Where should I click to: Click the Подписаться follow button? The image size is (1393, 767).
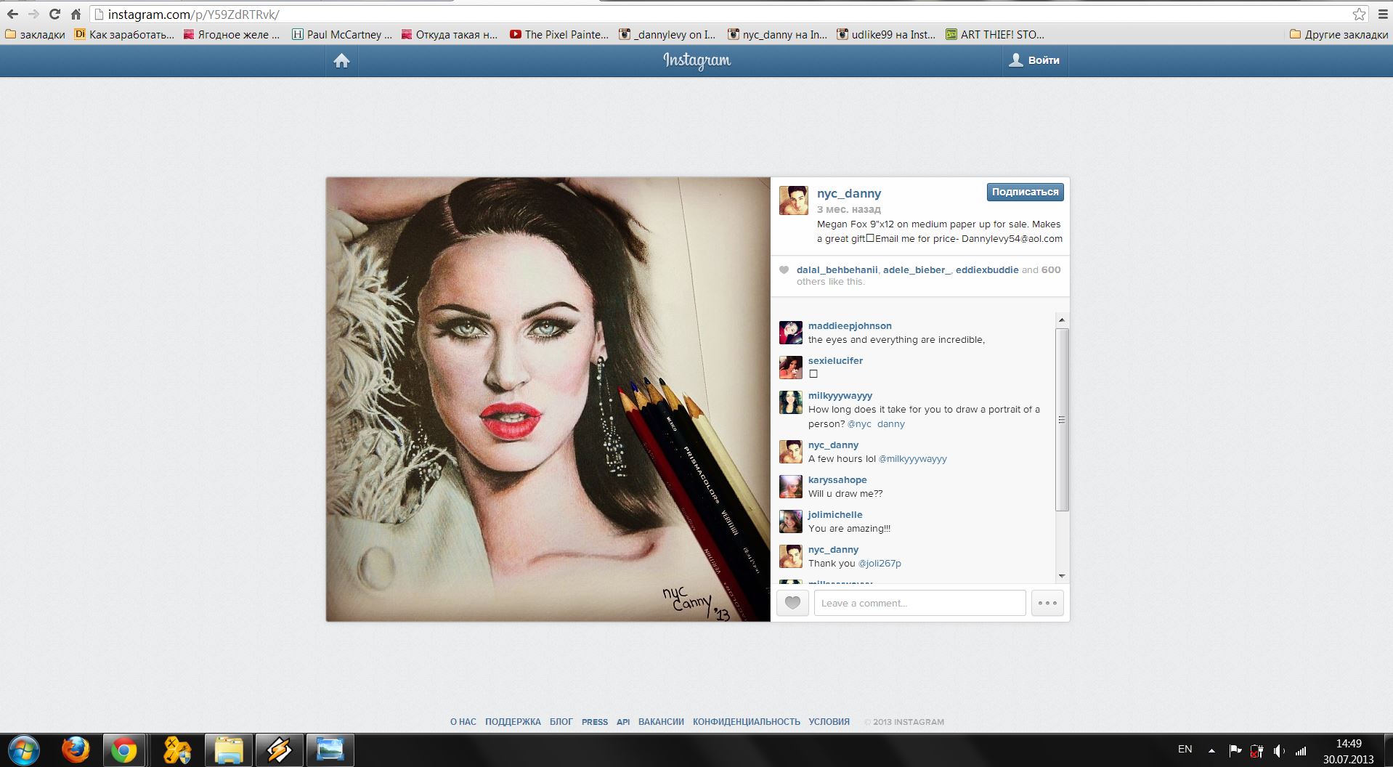(1025, 192)
